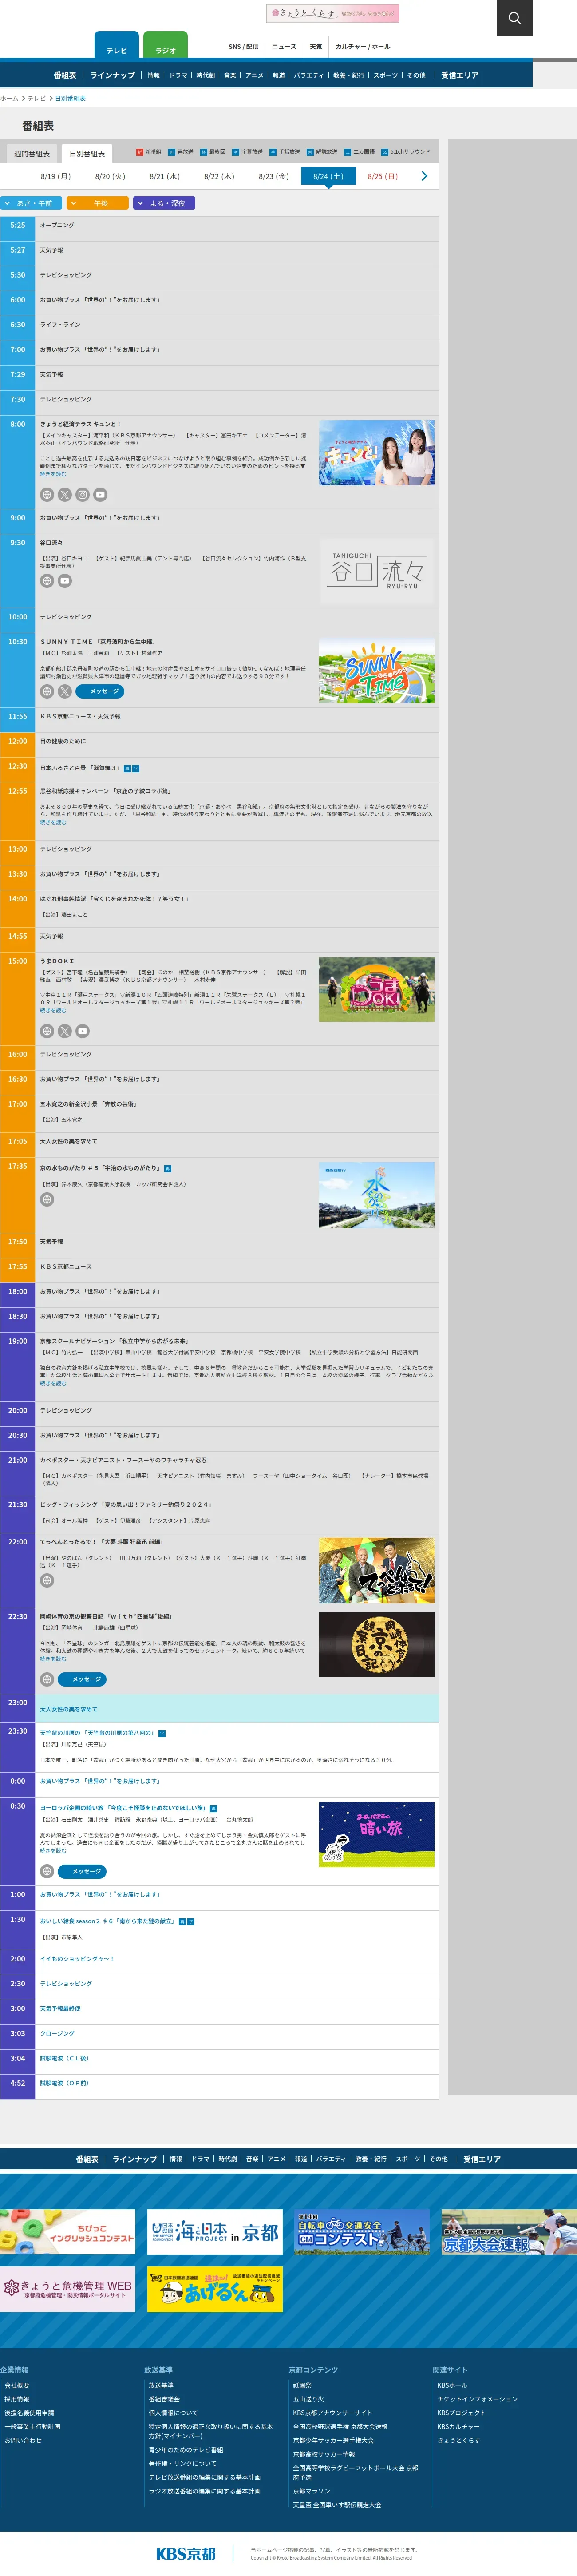Open the 天竺鼠の川原の program title link

pyautogui.click(x=97, y=1733)
